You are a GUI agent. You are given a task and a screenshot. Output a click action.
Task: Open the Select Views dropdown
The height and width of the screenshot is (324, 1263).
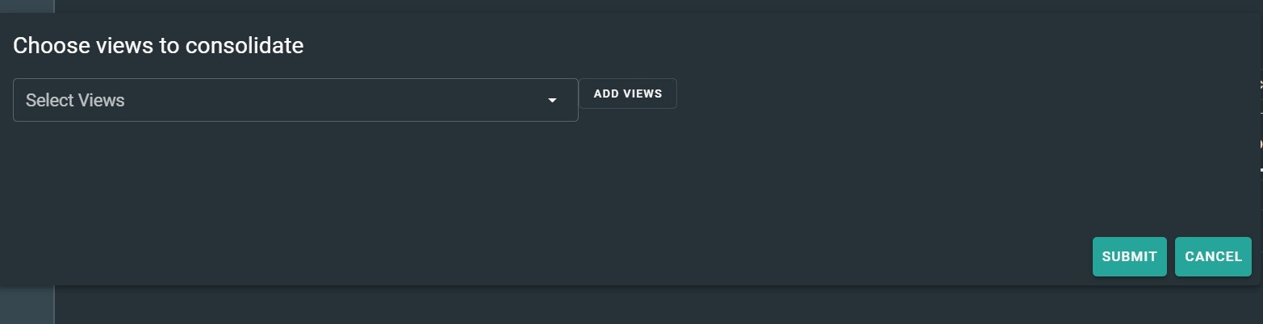[295, 100]
